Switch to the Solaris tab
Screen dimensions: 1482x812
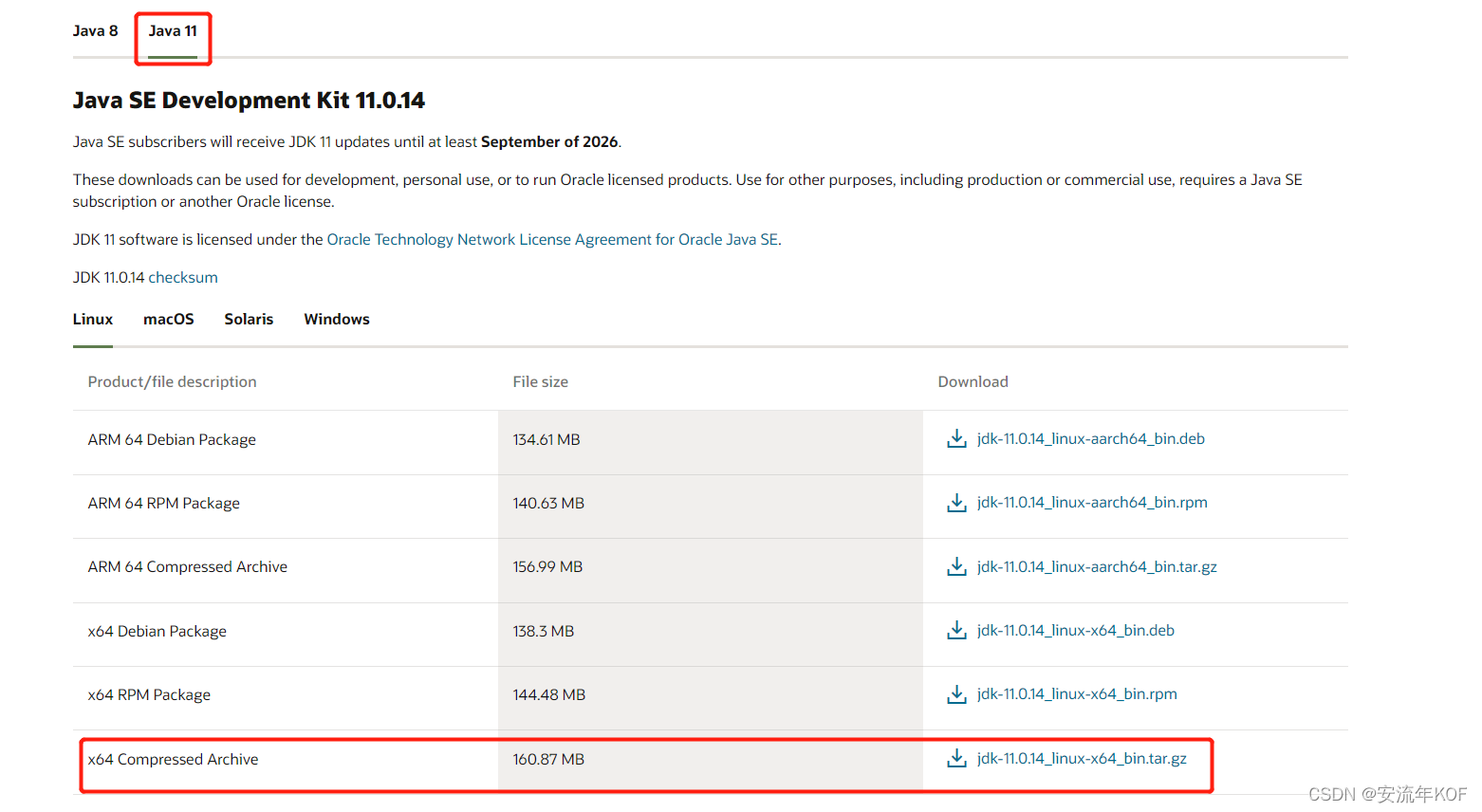249,320
